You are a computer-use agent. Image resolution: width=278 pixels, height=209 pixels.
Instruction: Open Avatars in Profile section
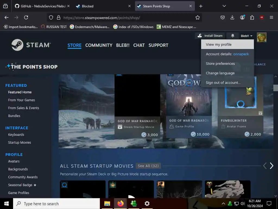(14, 161)
